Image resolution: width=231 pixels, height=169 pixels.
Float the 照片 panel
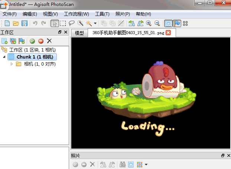[x=223, y=156]
